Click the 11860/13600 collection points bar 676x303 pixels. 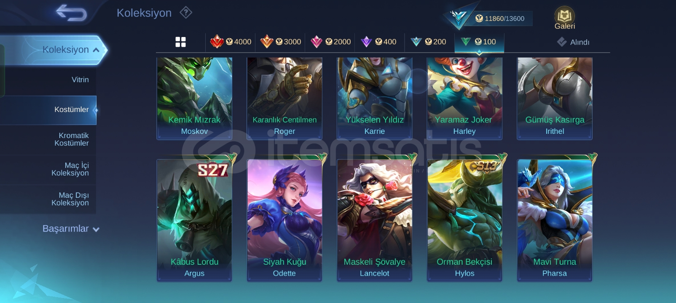tap(500, 19)
